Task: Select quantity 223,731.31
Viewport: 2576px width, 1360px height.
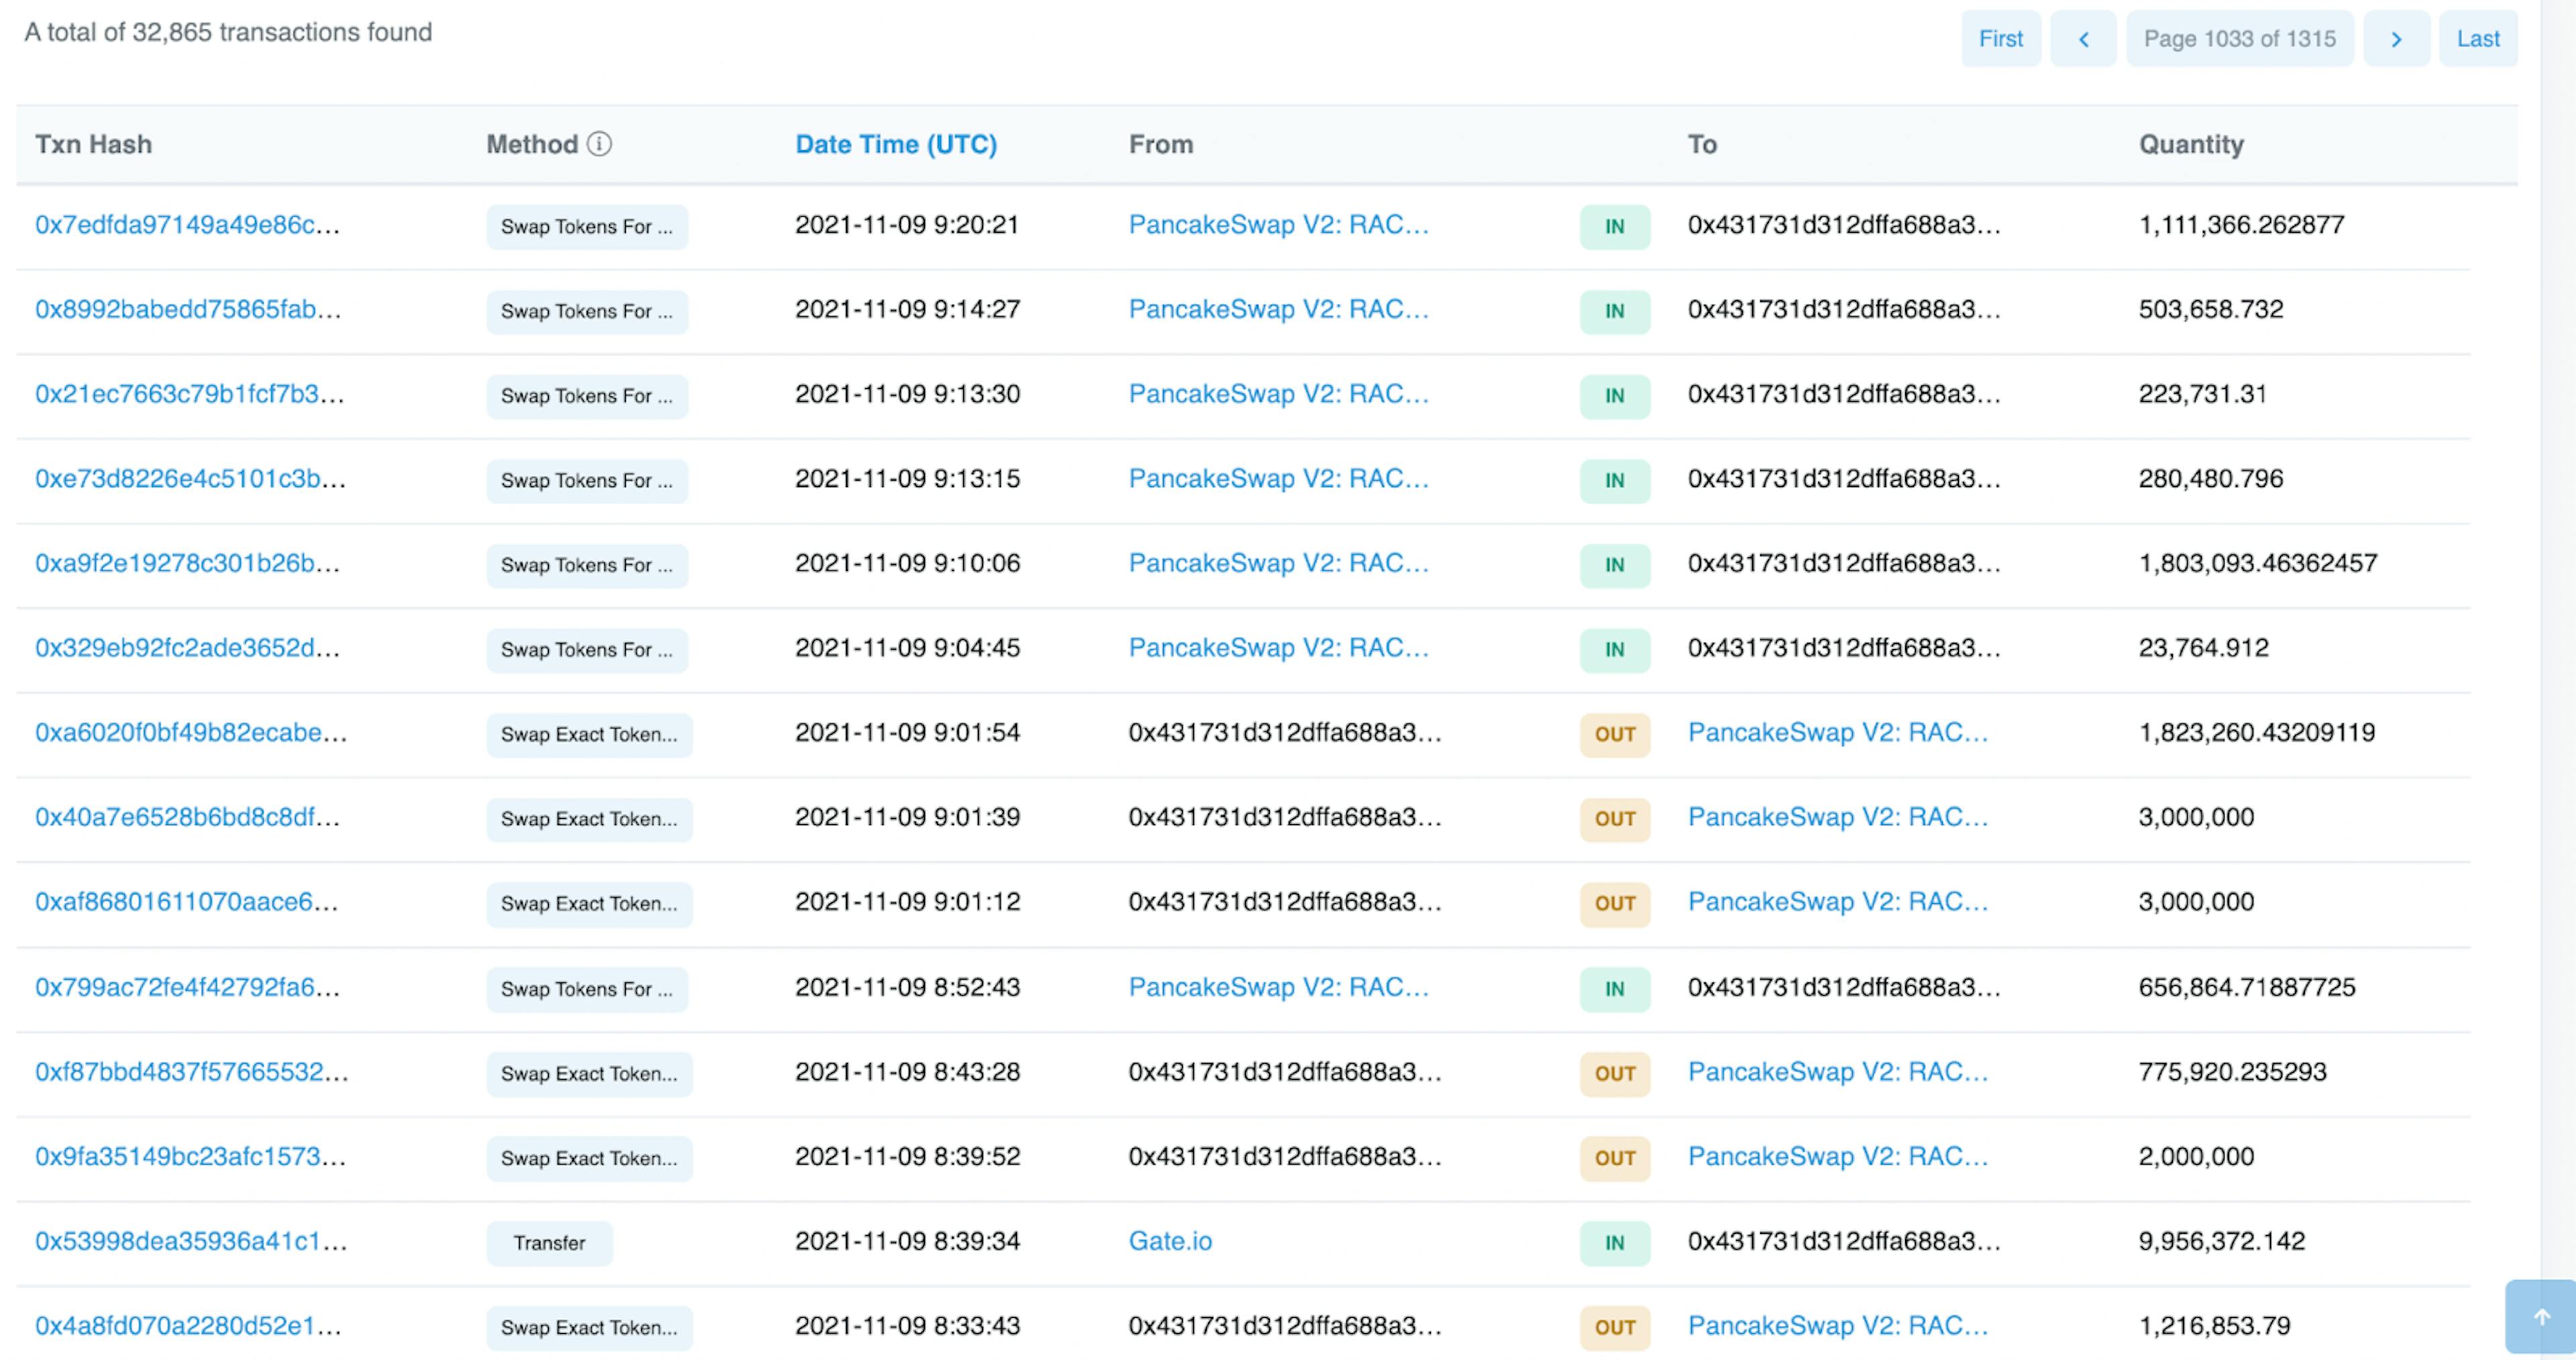Action: coord(2203,394)
